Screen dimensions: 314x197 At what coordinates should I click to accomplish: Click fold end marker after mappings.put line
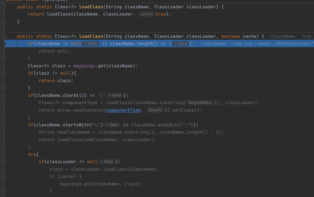(x=4, y=191)
